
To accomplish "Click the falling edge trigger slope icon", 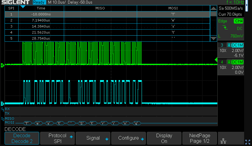I will click(225, 28).
